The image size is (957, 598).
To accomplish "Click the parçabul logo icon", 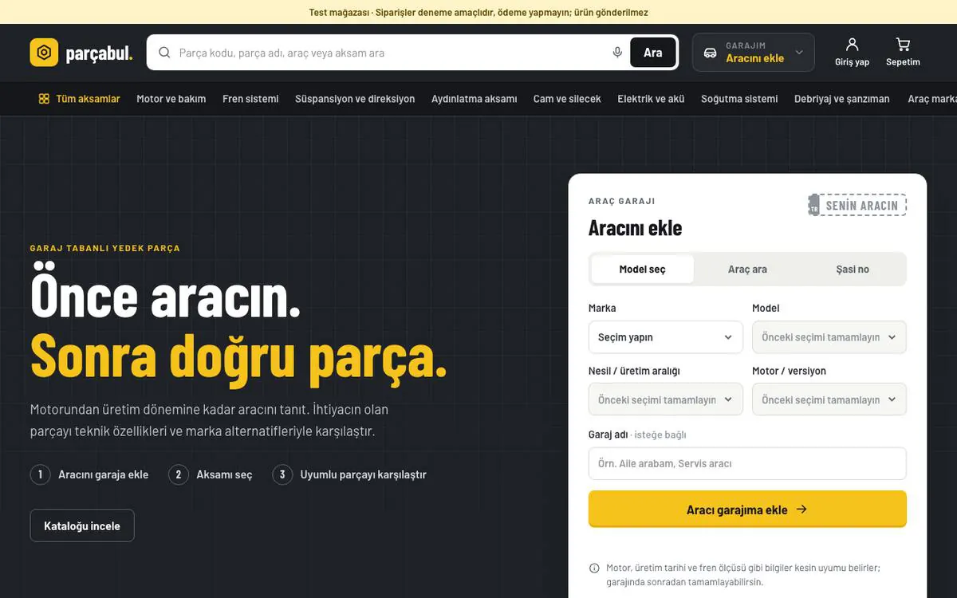I will 44,53.
